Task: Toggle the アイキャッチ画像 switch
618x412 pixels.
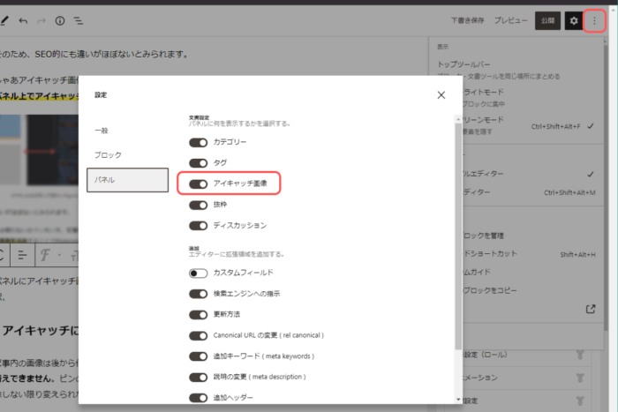Action: (199, 184)
